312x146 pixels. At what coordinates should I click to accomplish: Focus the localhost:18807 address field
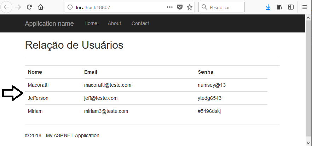[120, 7]
